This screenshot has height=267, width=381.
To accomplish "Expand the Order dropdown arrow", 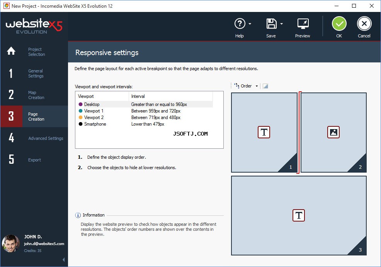I will (257, 86).
